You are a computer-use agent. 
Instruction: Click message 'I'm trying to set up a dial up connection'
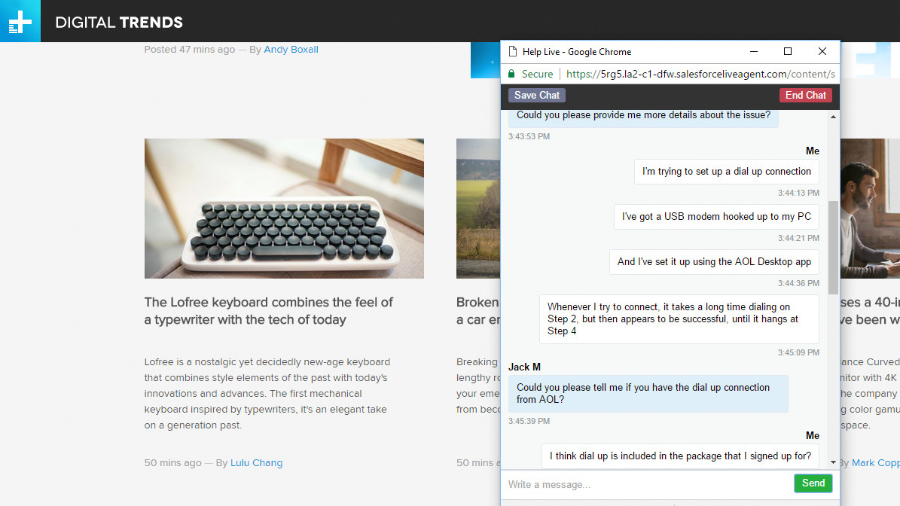pyautogui.click(x=727, y=172)
